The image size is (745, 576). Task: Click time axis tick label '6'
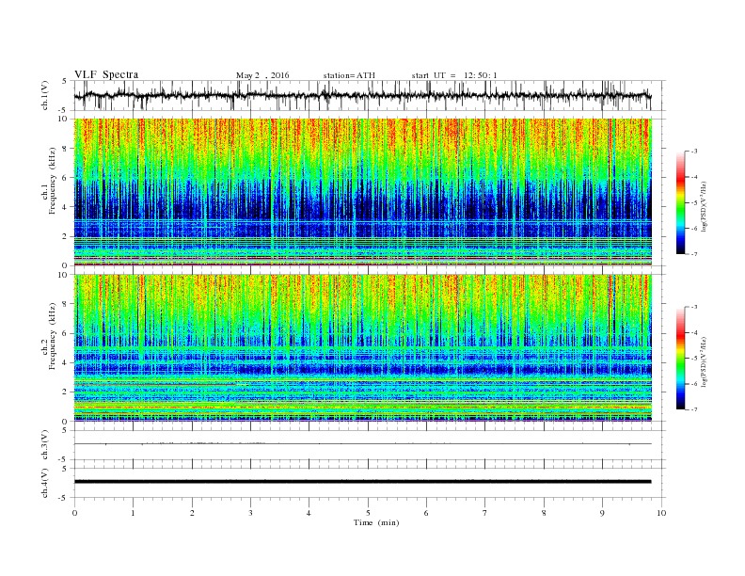tap(426, 513)
